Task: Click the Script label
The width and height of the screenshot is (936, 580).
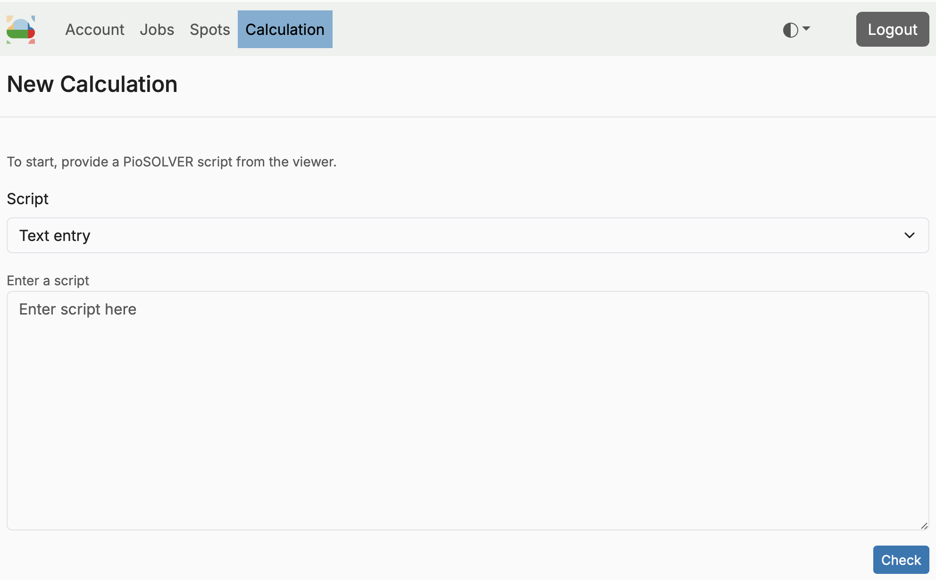Action: tap(28, 199)
